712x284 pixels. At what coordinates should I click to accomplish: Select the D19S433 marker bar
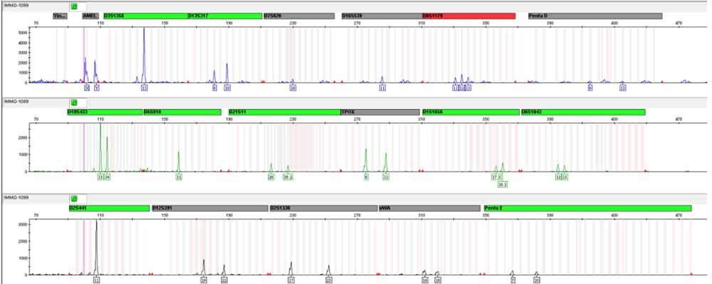pos(105,112)
